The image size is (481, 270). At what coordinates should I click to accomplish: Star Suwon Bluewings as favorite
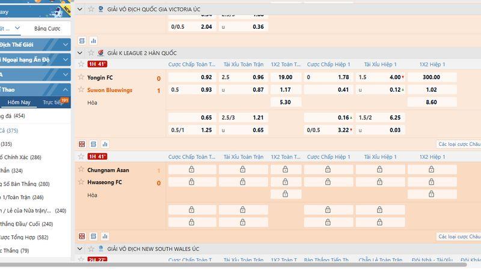[81, 90]
